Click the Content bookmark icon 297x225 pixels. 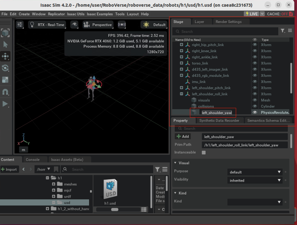tap(56, 169)
